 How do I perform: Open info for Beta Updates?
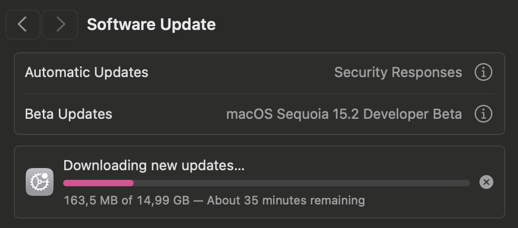pyautogui.click(x=483, y=114)
